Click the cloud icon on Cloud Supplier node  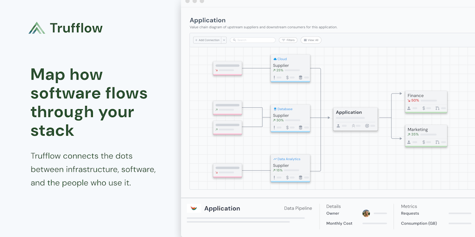click(275, 59)
